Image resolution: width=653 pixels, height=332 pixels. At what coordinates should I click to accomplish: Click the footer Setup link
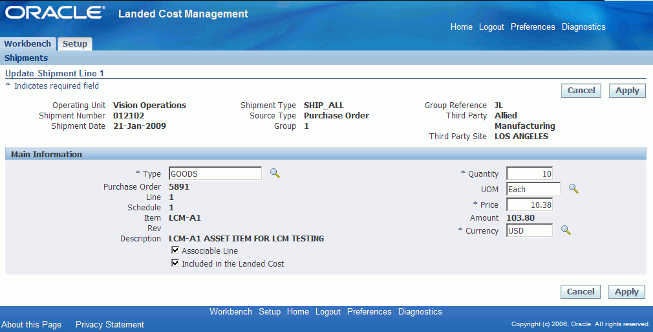pos(270,311)
